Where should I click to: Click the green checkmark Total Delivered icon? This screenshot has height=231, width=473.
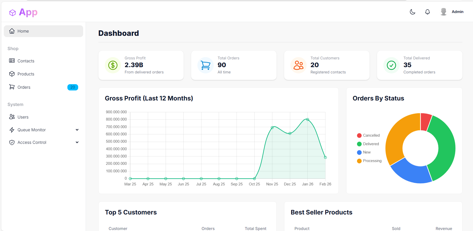click(391, 65)
